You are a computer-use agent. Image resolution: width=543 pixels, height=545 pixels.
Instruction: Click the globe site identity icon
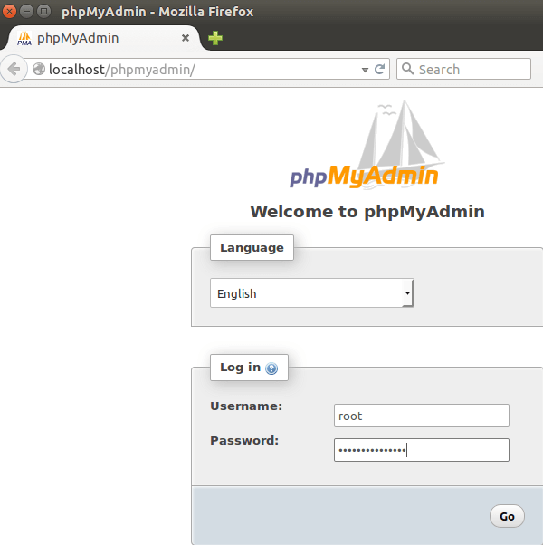[x=39, y=69]
